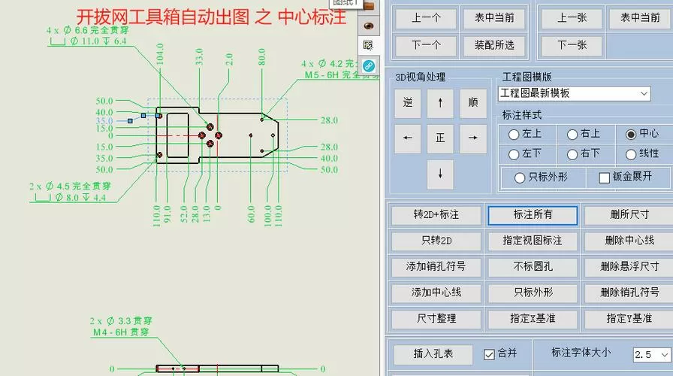Click the 添加销孔符号 button
The width and height of the screenshot is (673, 376).
pos(436,267)
